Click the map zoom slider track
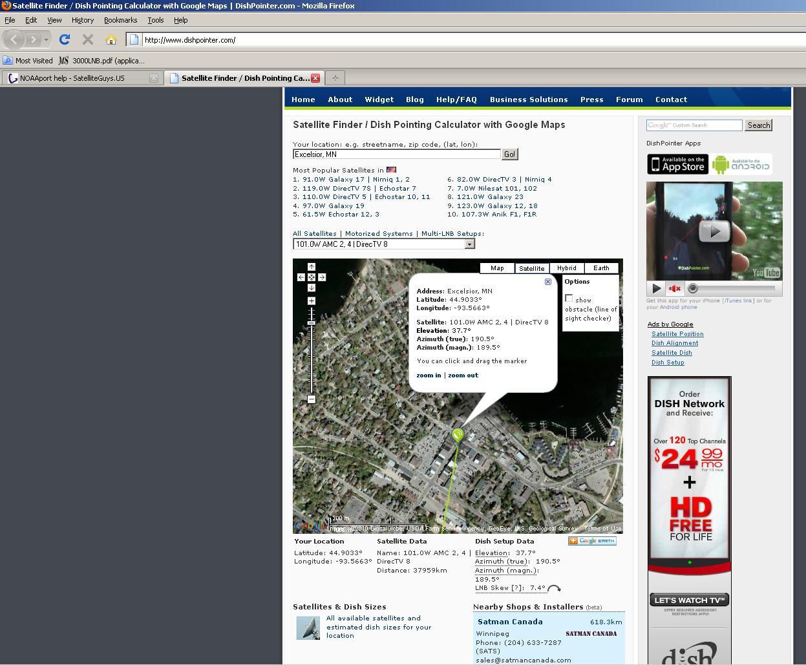The width and height of the screenshot is (806, 665). point(312,350)
